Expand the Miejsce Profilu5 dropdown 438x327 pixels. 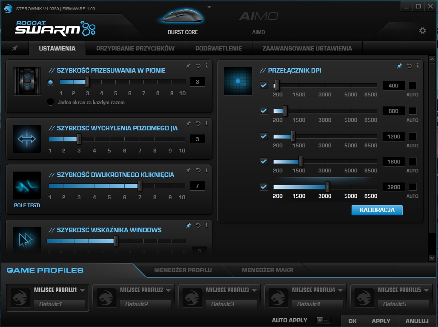coord(426,290)
